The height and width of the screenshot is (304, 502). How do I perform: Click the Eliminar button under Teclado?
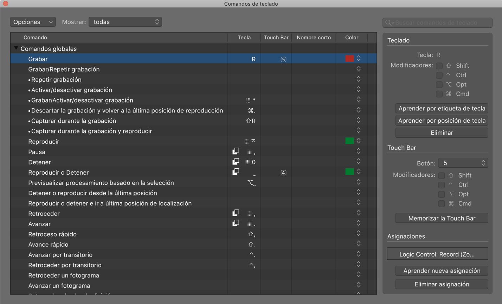(x=442, y=133)
